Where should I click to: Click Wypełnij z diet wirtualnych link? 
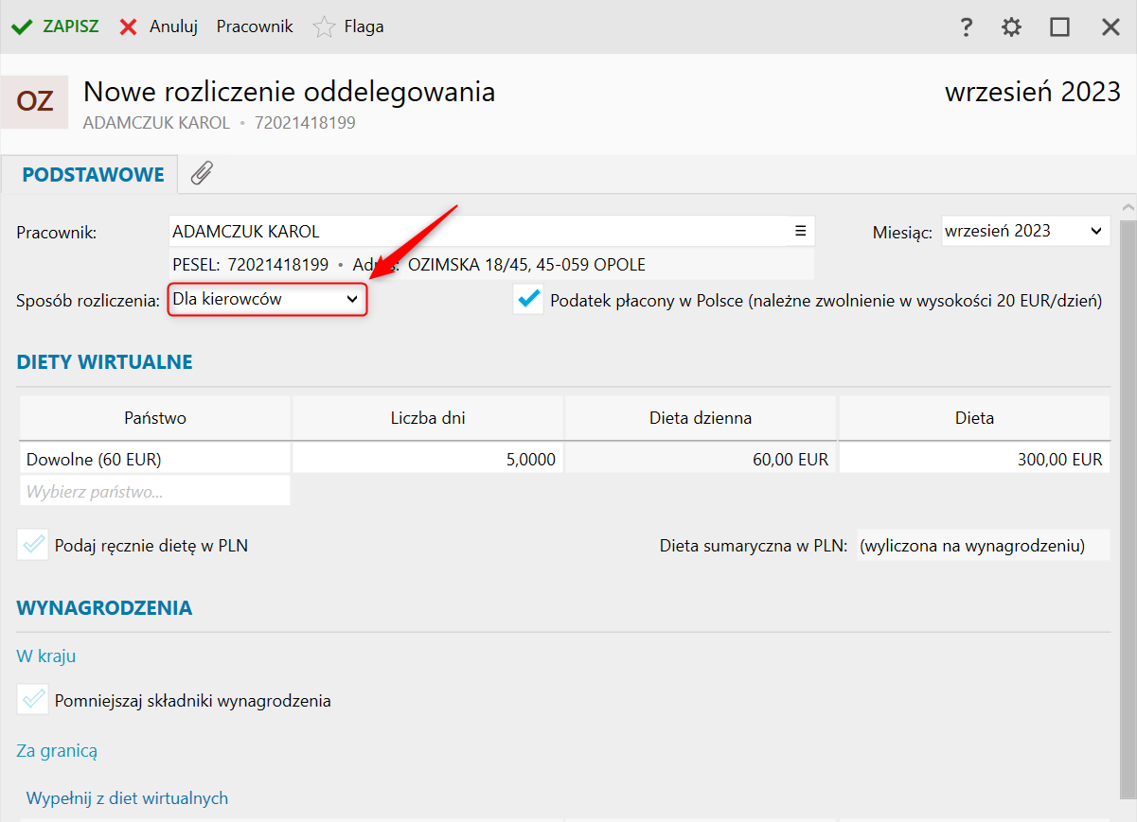(127, 797)
